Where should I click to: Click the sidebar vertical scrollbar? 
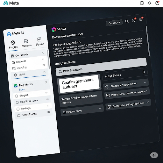(x=48, y=60)
